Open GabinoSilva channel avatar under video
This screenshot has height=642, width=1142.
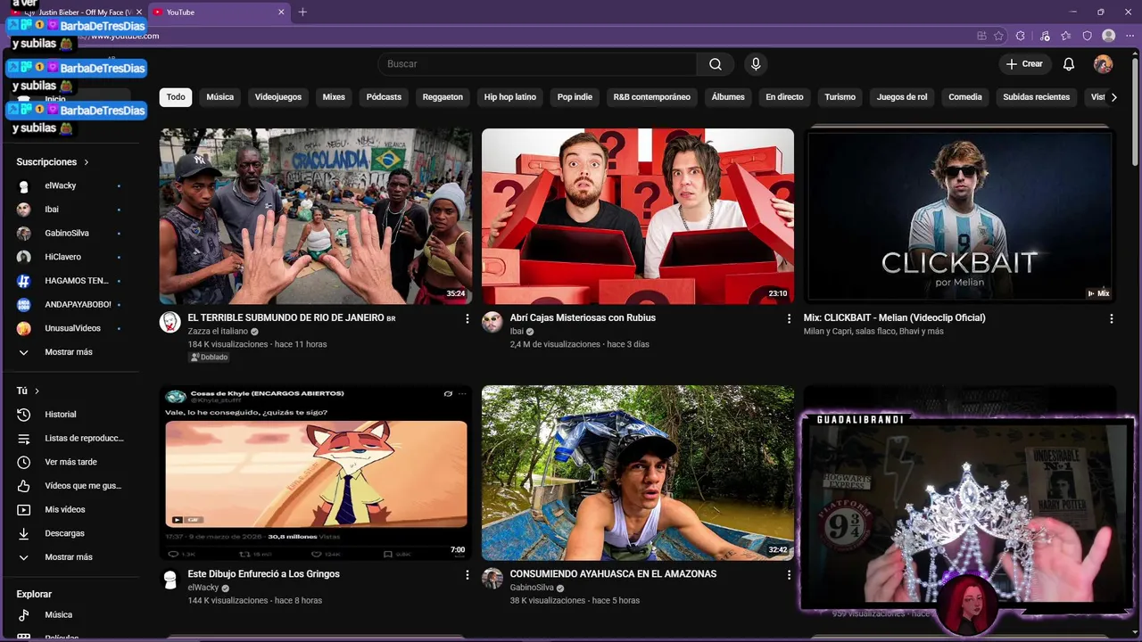(492, 579)
